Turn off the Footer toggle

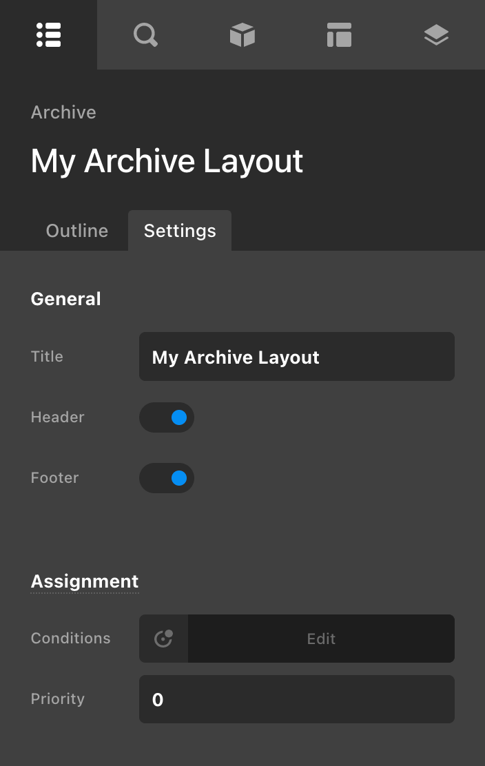coord(167,477)
